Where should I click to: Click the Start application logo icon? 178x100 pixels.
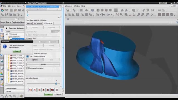tap(2, 10)
